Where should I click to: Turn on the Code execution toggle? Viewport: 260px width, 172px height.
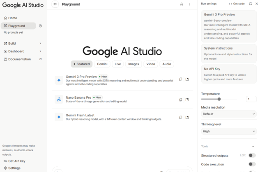(252, 165)
